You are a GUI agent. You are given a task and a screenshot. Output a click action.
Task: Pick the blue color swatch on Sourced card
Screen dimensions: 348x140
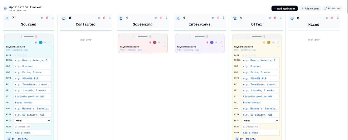point(41,42)
